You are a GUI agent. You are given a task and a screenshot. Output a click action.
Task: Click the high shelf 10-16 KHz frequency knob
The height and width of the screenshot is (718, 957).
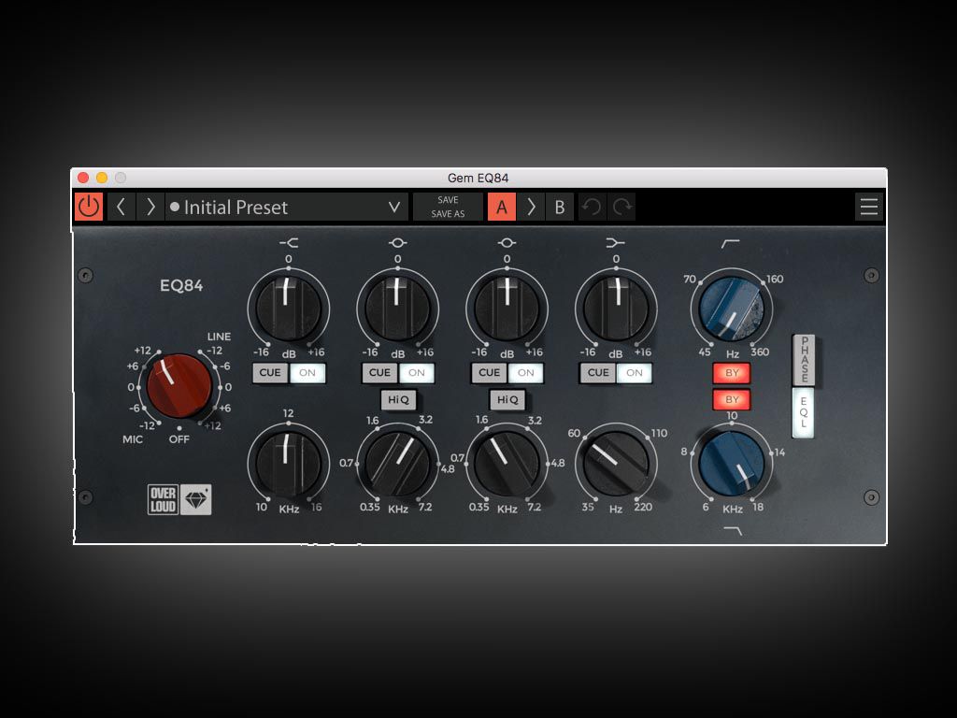coord(288,462)
